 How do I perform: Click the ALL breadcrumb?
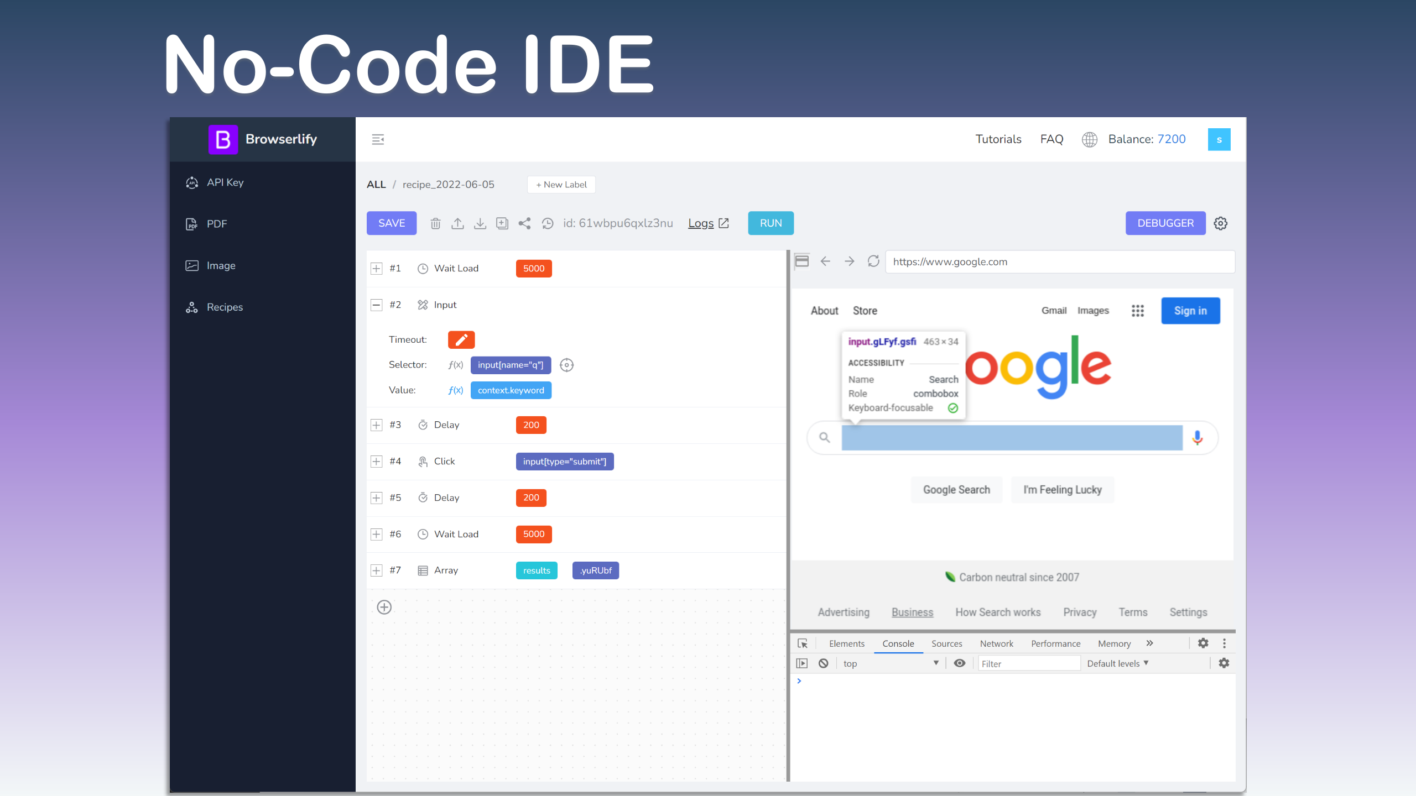(x=376, y=185)
